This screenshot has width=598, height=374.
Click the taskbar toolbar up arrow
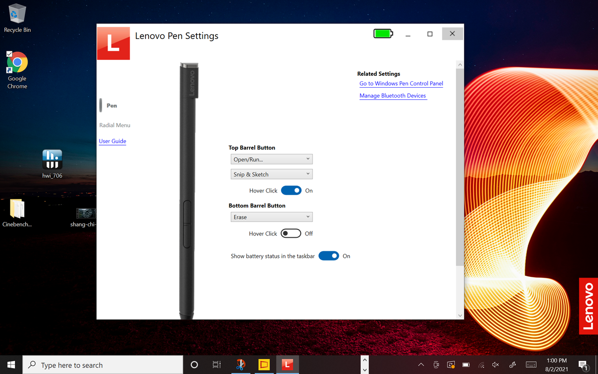click(365, 360)
